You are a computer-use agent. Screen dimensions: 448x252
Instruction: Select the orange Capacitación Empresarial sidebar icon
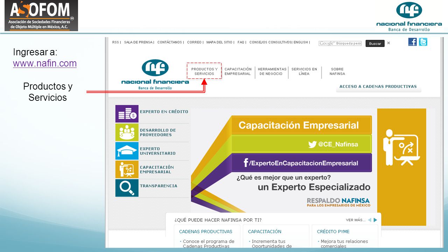pyautogui.click(x=127, y=169)
